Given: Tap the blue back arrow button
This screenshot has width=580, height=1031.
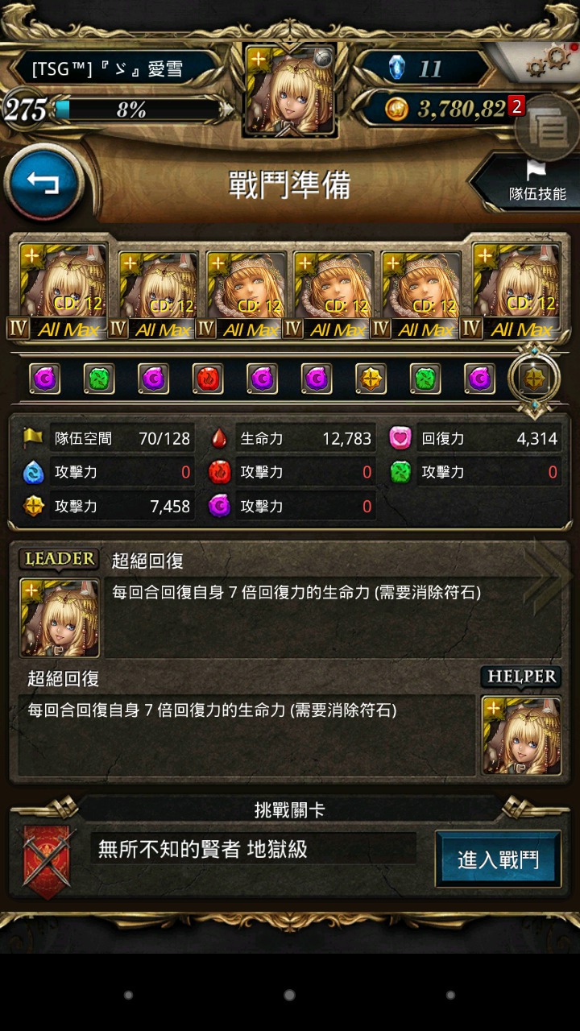Looking at the screenshot, I should [44, 183].
